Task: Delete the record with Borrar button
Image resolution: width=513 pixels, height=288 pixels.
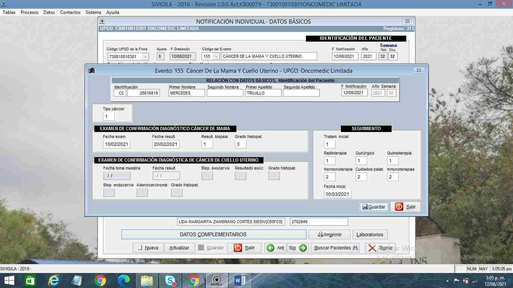Action: click(380, 248)
